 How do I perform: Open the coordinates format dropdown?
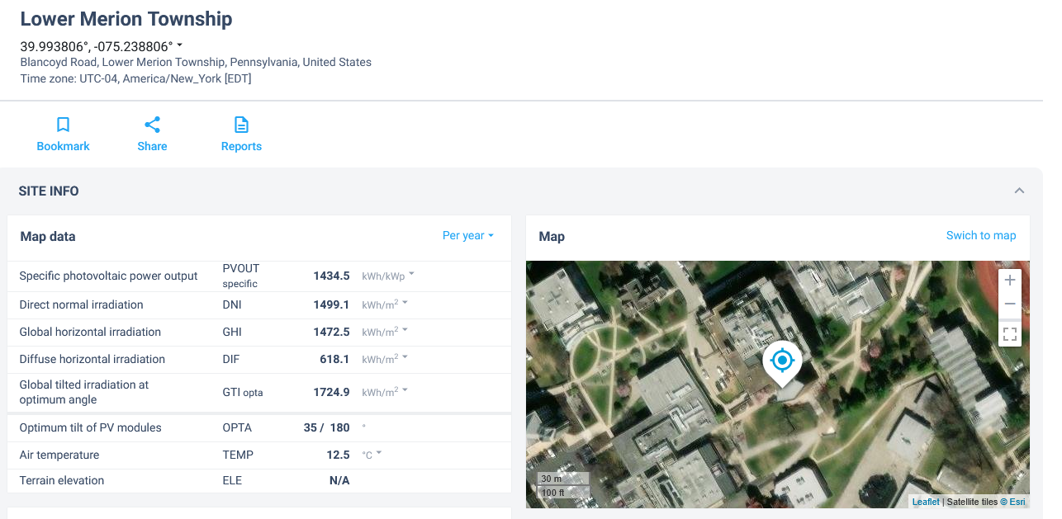(x=180, y=46)
